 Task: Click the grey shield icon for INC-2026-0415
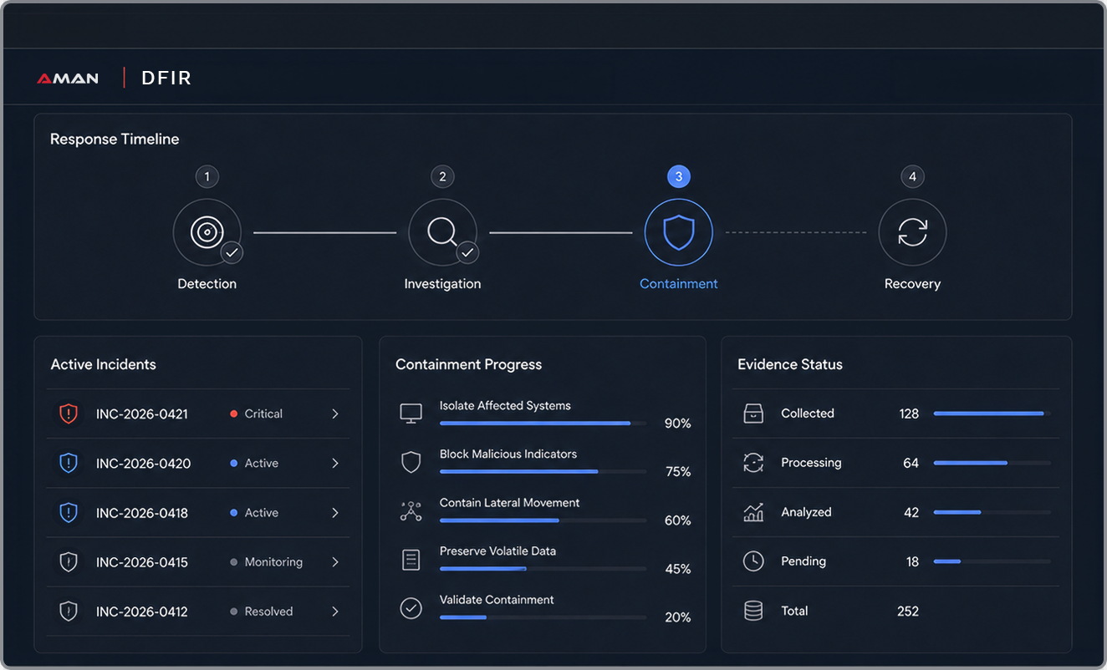(x=69, y=562)
